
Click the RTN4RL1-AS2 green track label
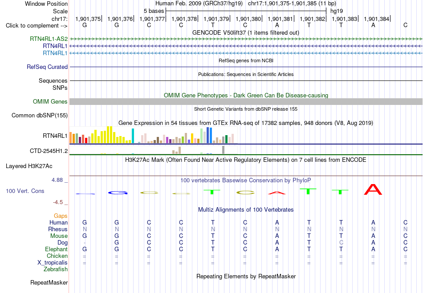(x=49, y=39)
